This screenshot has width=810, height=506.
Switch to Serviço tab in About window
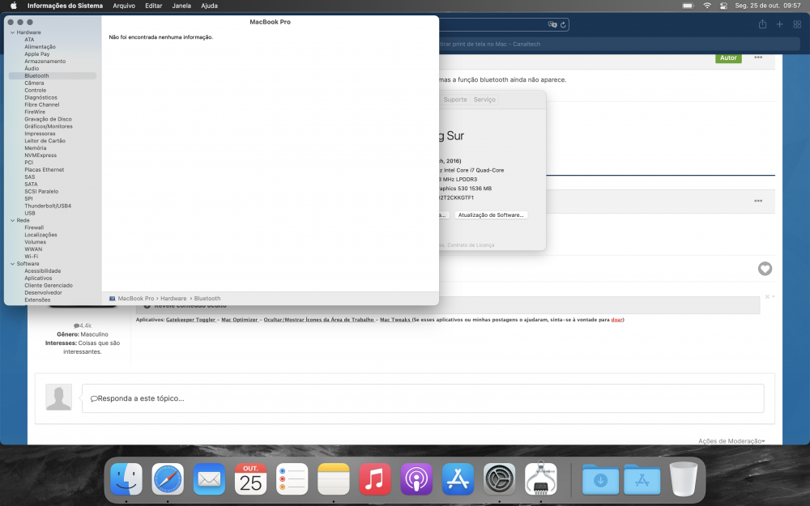[x=484, y=99]
